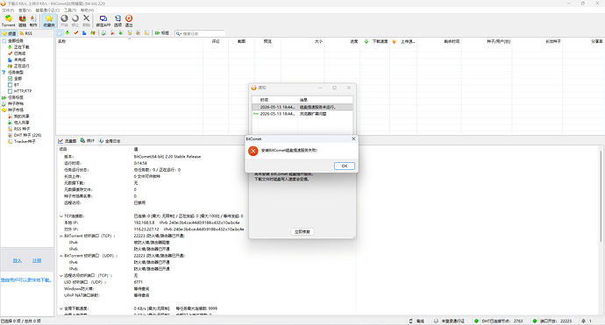Click the 制作 create torrent toolbar icon

pos(33,21)
